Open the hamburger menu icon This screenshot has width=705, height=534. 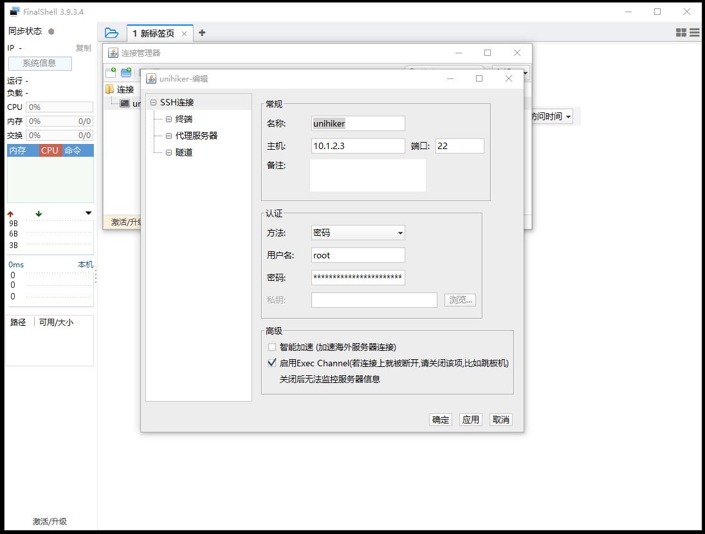[x=695, y=32]
